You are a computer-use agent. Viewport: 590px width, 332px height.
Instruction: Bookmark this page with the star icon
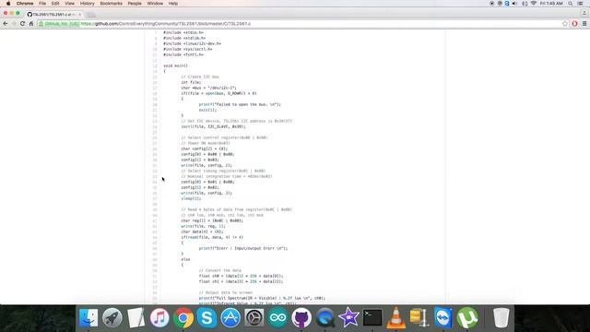(x=565, y=24)
